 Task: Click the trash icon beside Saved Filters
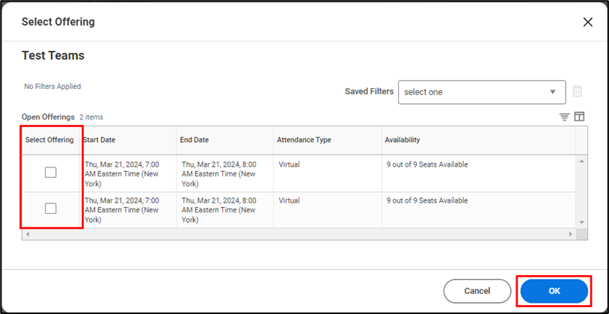click(x=578, y=91)
